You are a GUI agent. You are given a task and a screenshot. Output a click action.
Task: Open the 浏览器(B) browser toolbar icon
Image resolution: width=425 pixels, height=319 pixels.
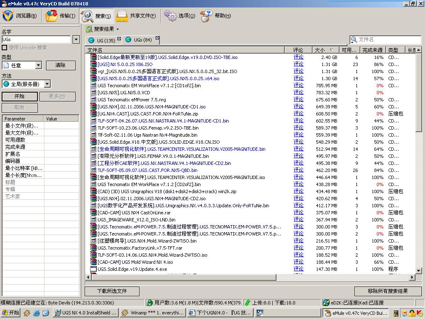[x=7, y=16]
